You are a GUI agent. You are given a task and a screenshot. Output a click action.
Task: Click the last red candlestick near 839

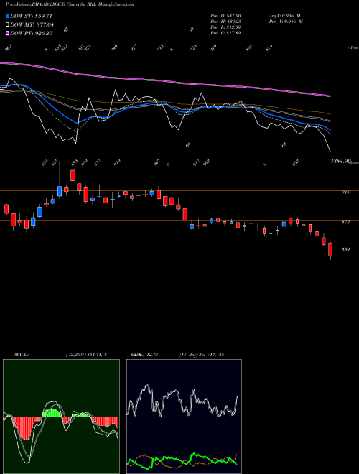coord(330,251)
